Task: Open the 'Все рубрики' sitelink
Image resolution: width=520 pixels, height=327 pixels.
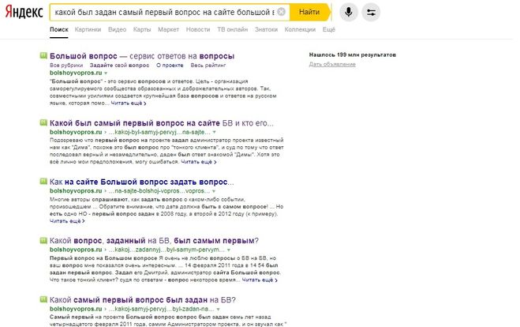Action: click(66, 65)
